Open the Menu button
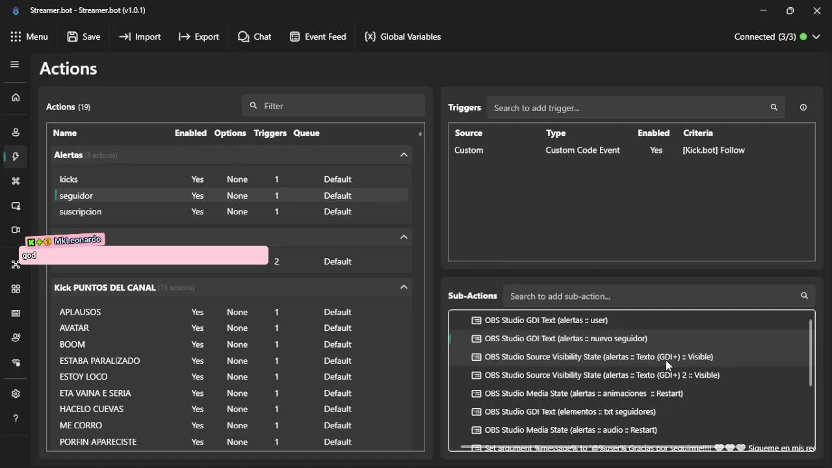The height and width of the screenshot is (468, 832). 29,37
